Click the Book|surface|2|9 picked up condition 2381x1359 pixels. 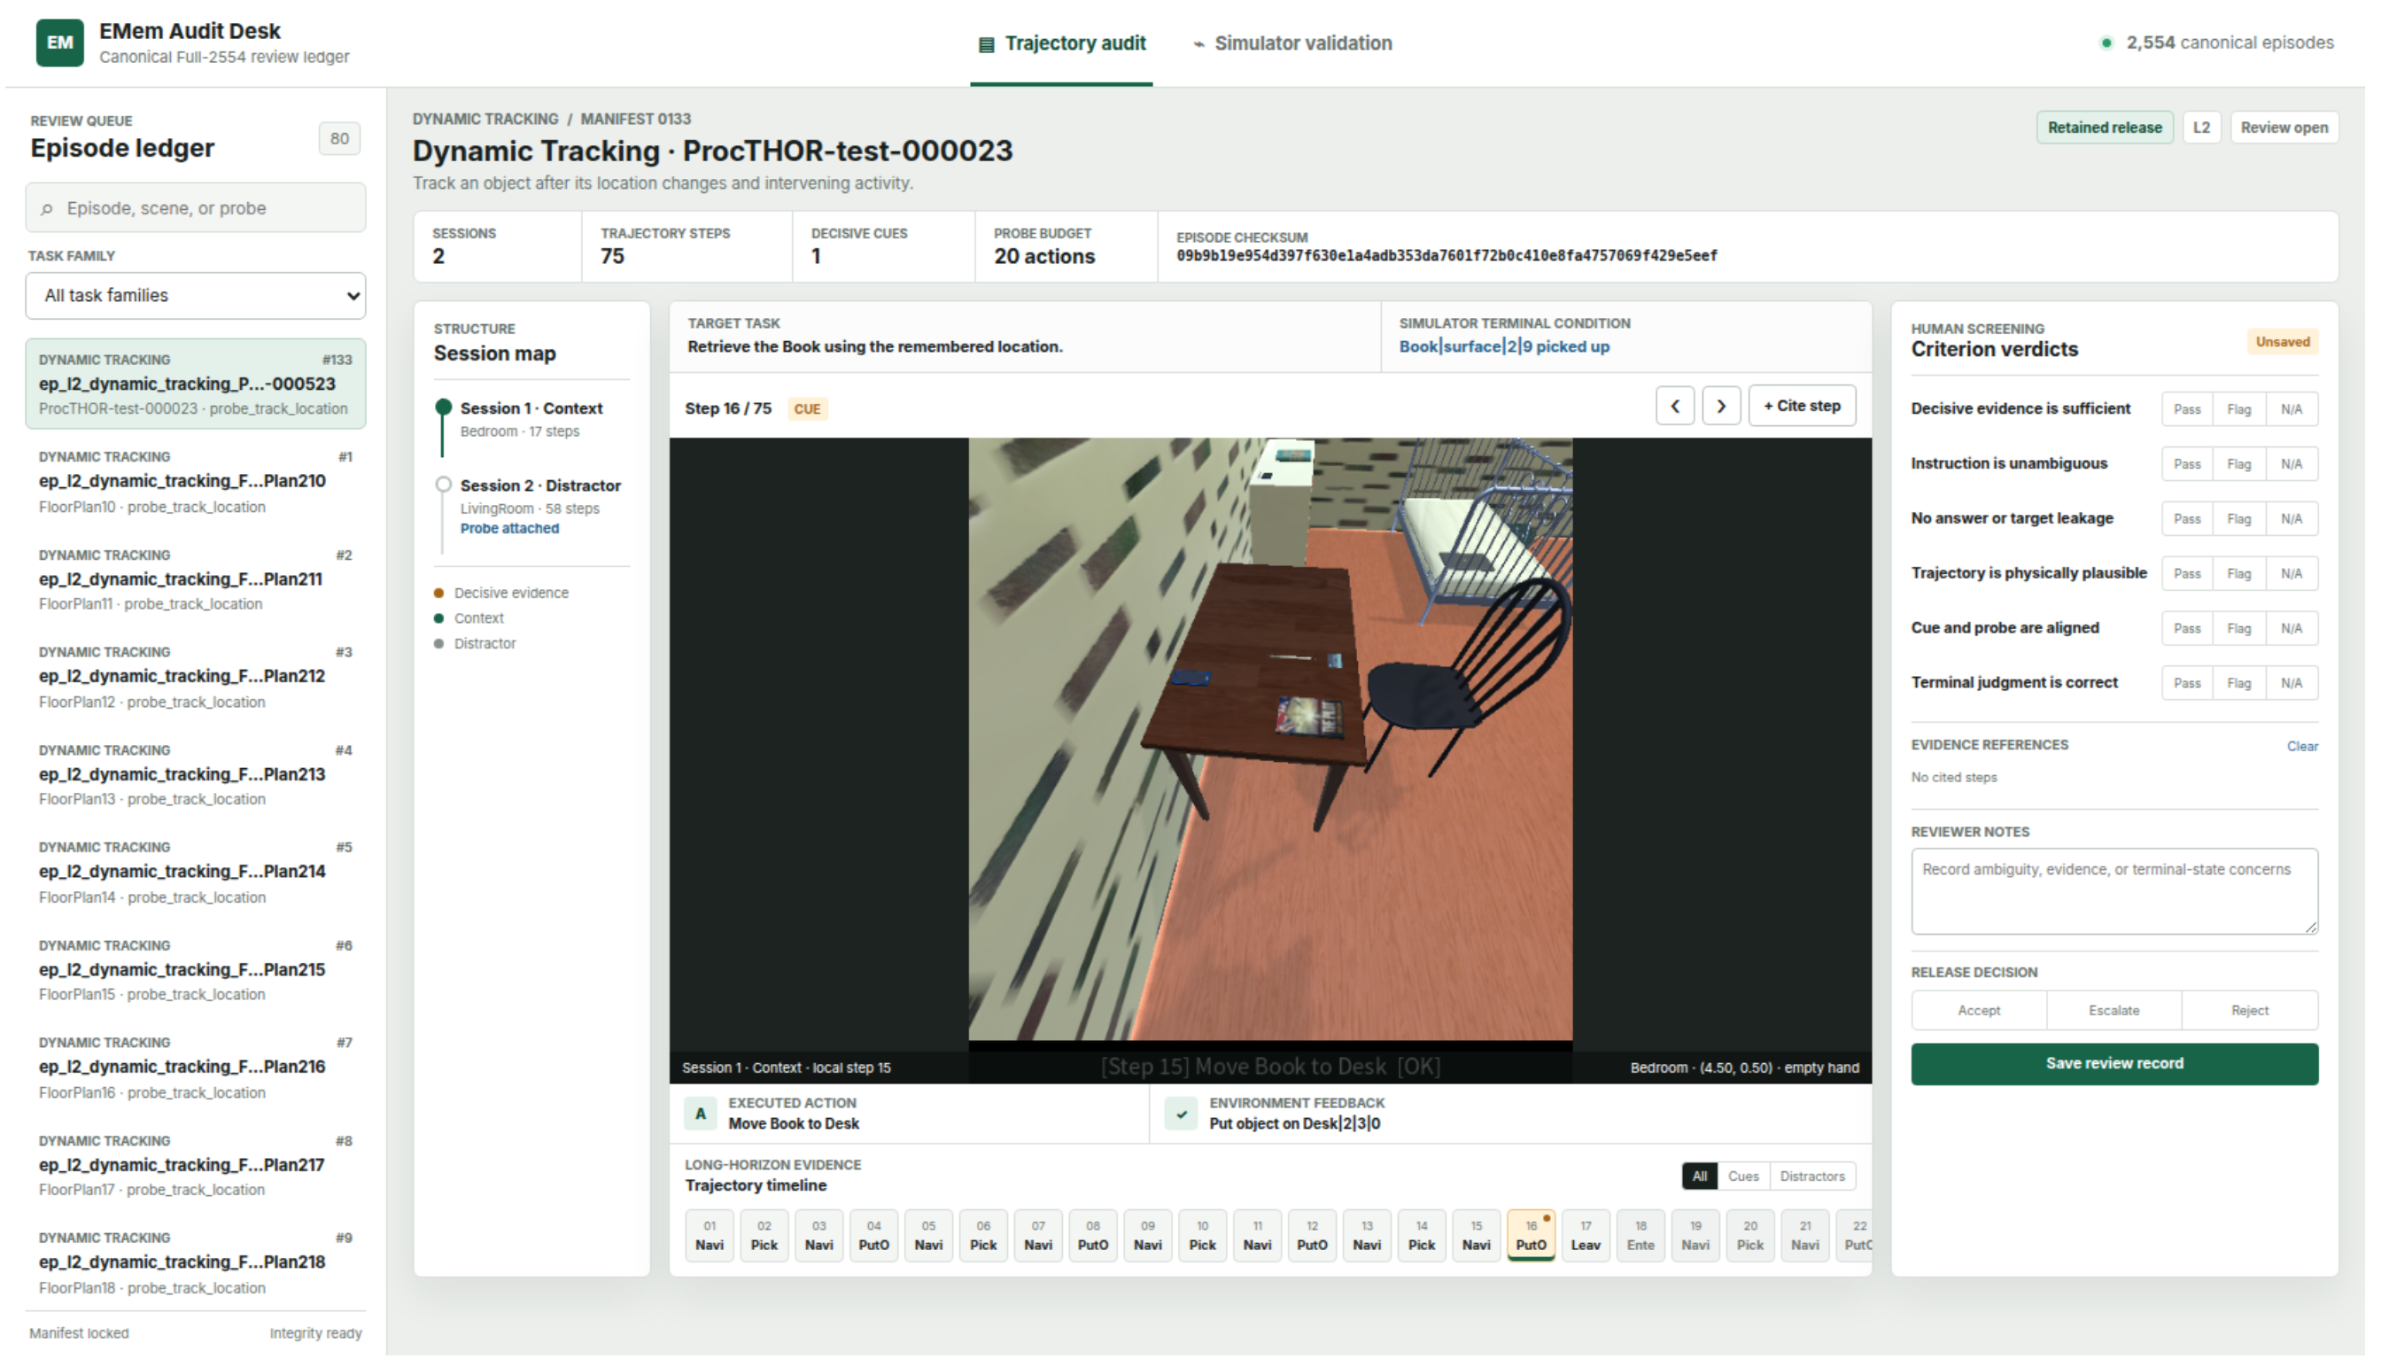1504,346
